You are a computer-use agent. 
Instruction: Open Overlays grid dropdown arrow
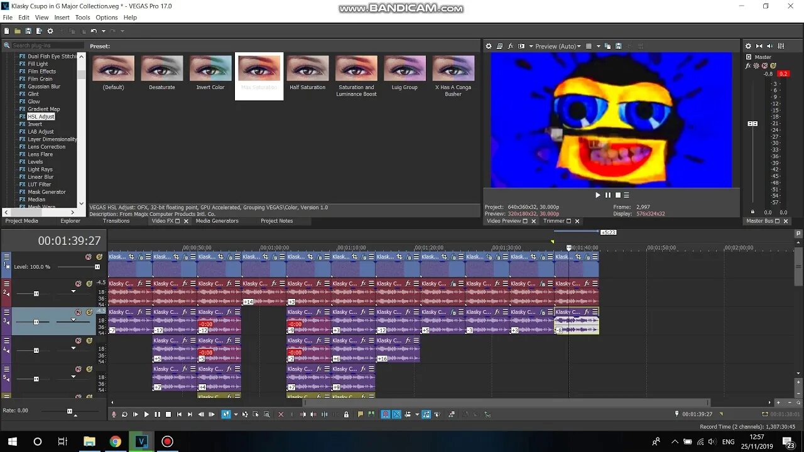(598, 46)
